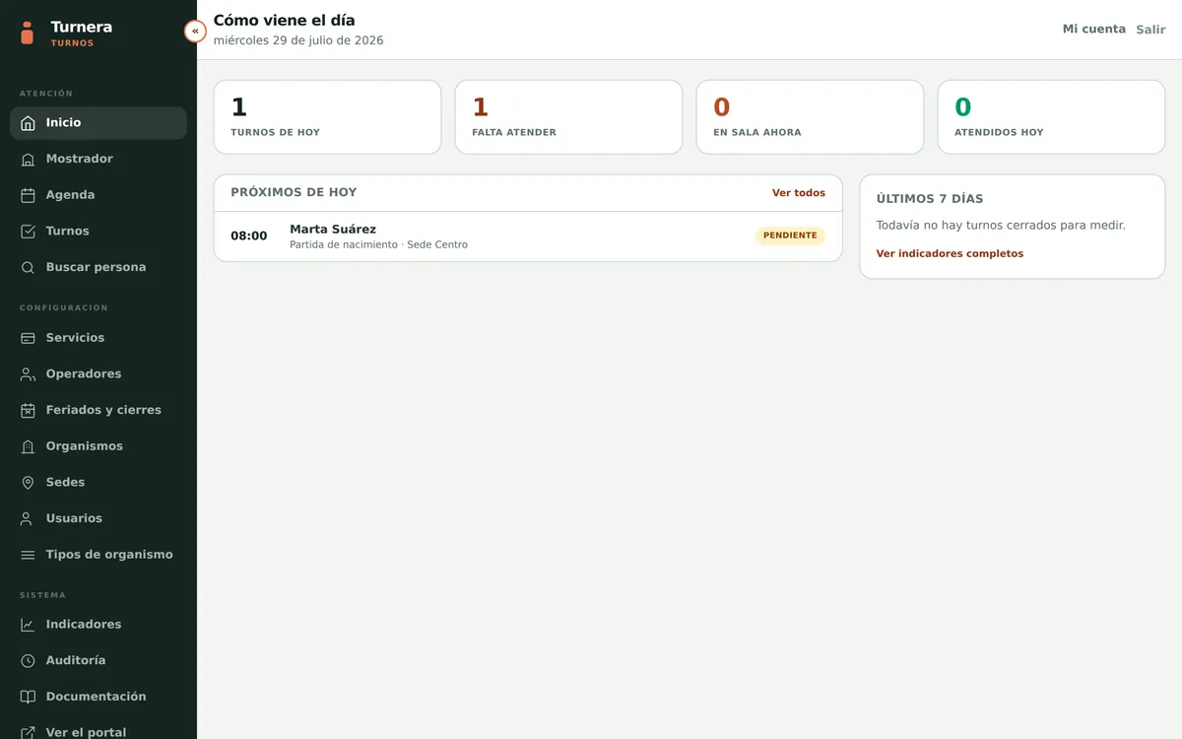Open Mi cuenta
Screen dimensions: 1182x739
(x=1093, y=30)
